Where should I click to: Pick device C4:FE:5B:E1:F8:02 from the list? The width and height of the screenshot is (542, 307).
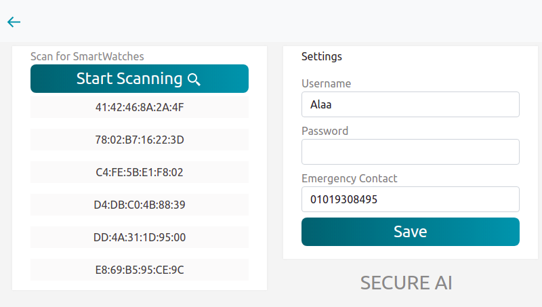pyautogui.click(x=140, y=172)
